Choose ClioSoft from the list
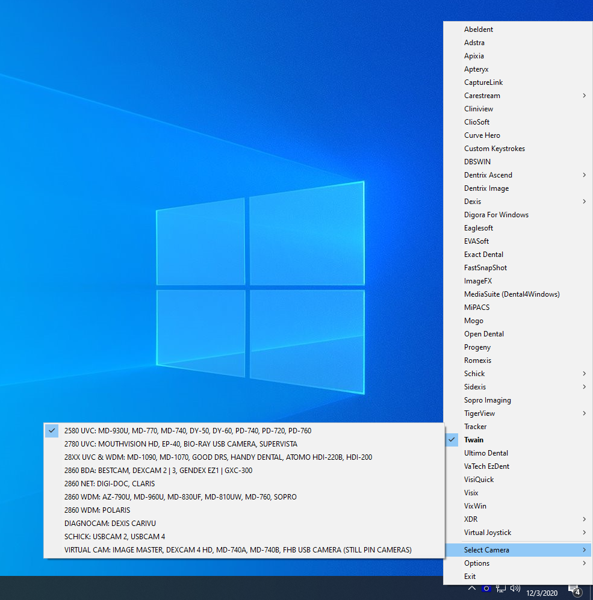593x600 pixels. click(518, 122)
